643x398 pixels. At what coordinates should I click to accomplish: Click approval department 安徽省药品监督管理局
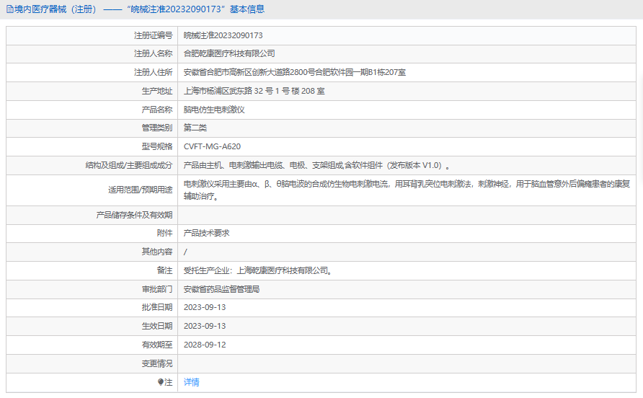pos(221,289)
